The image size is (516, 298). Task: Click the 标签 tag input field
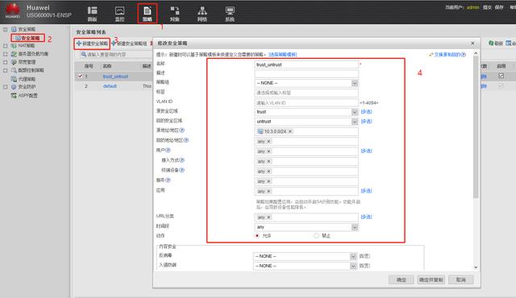[306, 93]
